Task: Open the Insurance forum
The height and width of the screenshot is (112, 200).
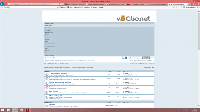Action: pyautogui.click(x=52, y=87)
